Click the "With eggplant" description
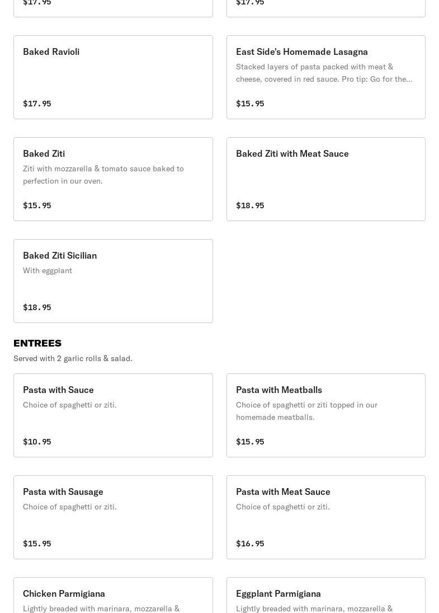The width and height of the screenshot is (439, 613). (48, 270)
